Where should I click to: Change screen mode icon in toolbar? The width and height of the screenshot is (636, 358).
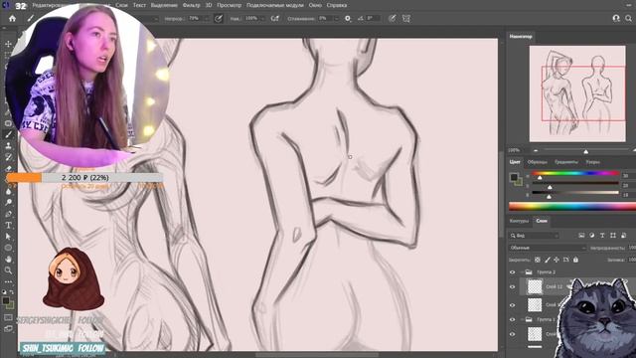click(8, 329)
